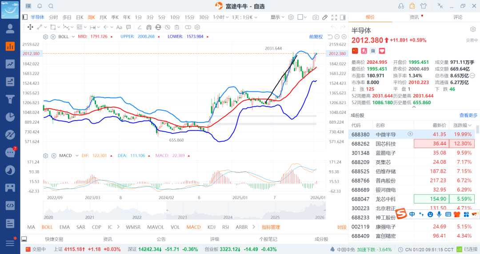Click the search magnifier icon
480x254 pixels.
point(51,6)
